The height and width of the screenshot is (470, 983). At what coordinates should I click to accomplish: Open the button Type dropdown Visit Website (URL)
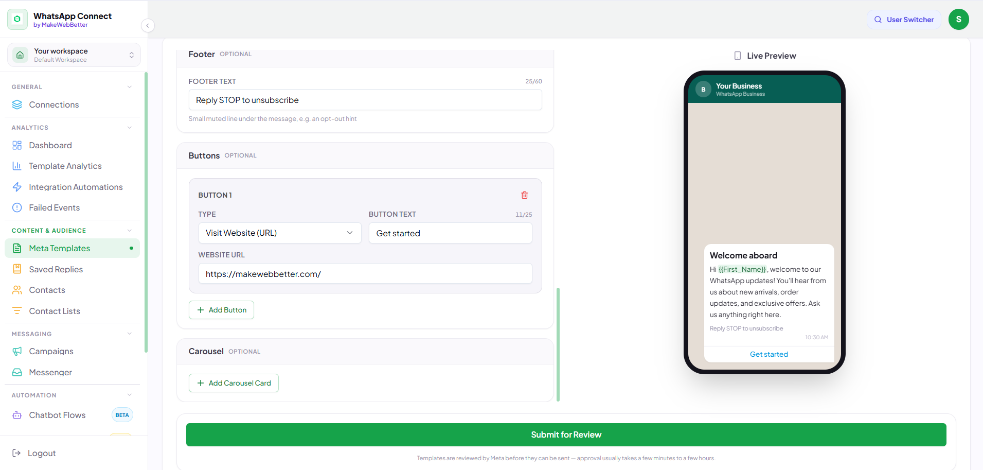pos(280,233)
